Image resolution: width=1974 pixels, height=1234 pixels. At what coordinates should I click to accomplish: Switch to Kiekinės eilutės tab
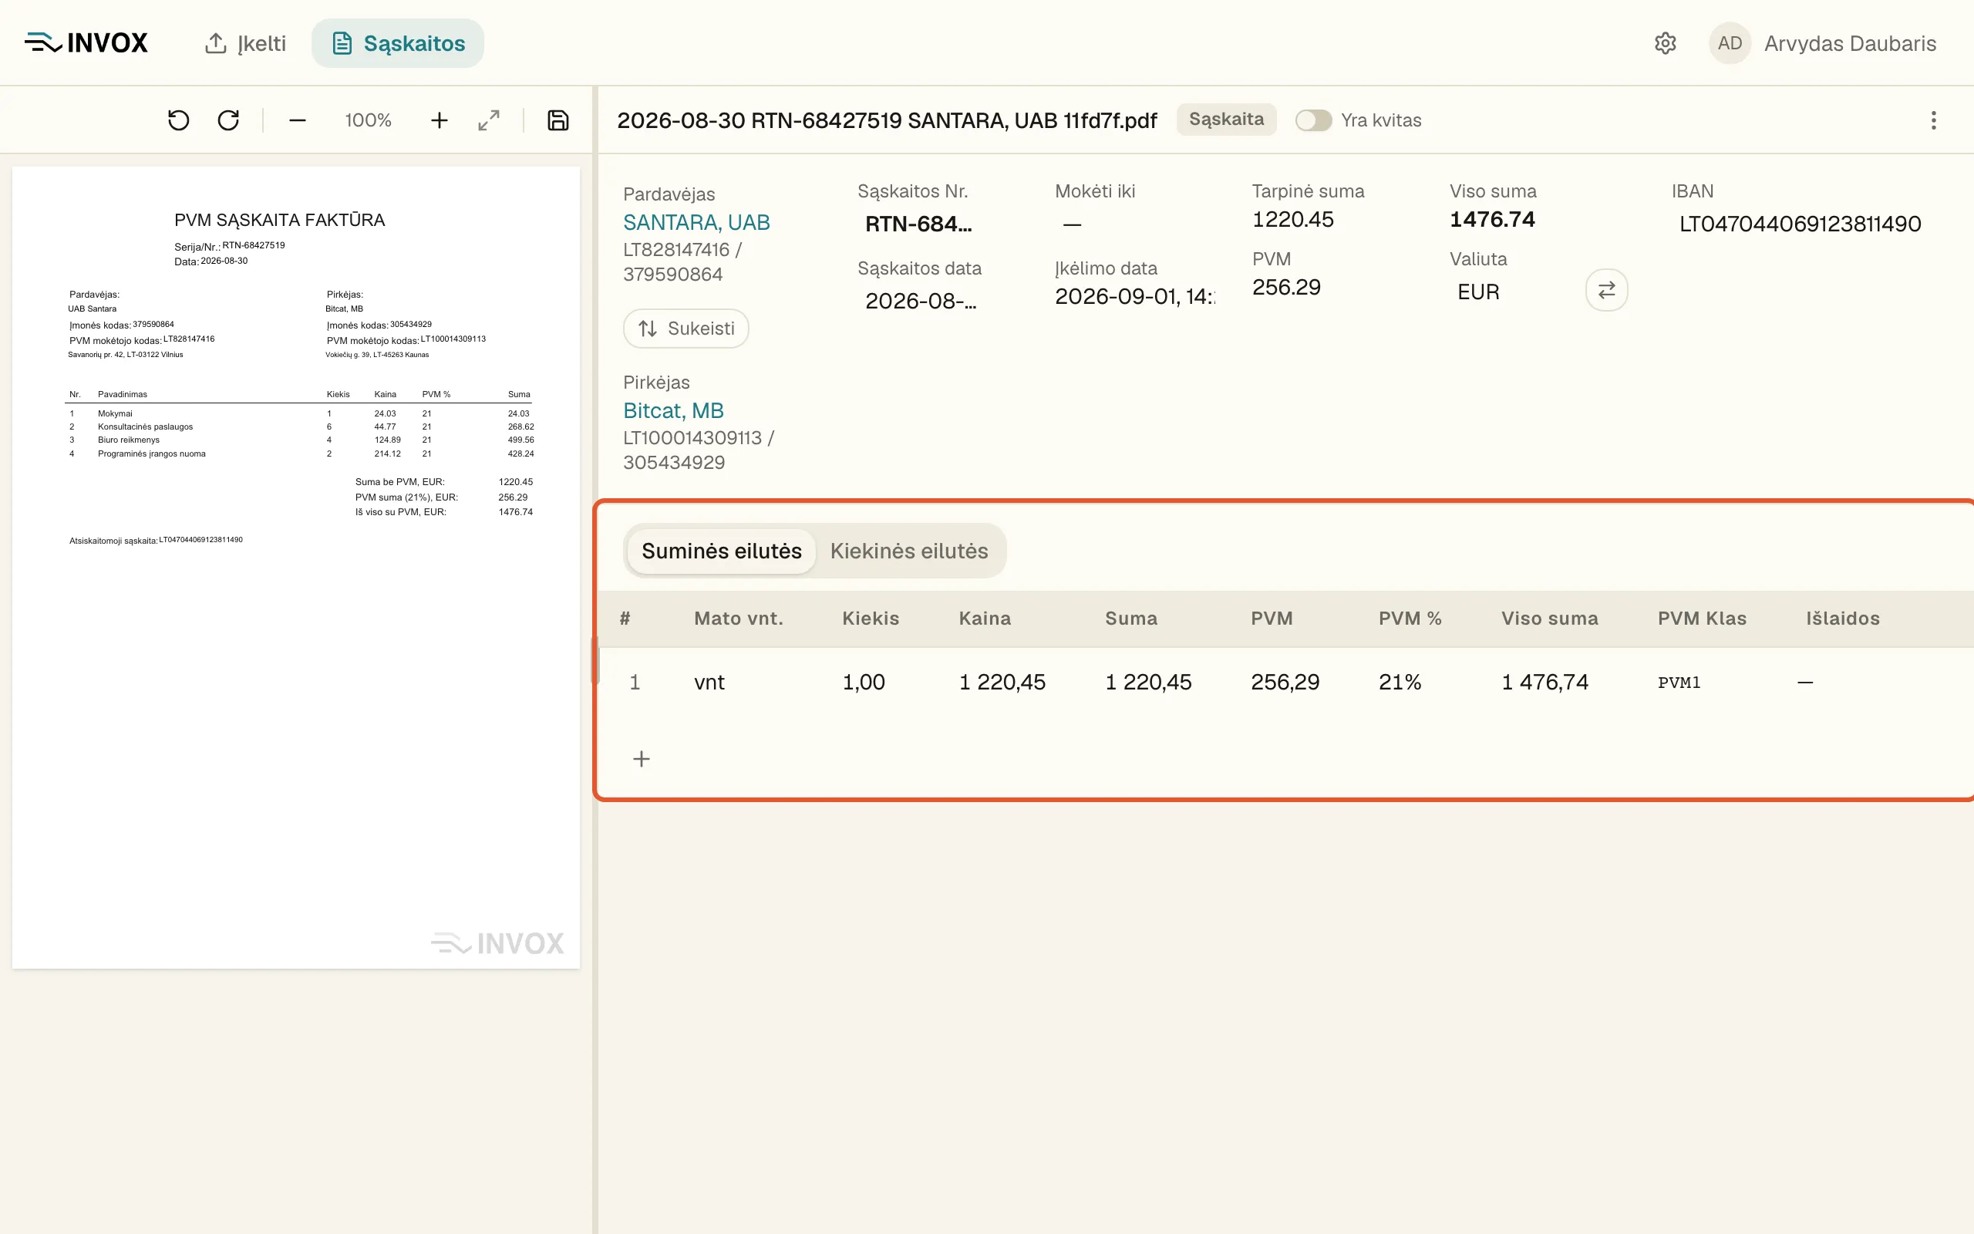point(908,551)
